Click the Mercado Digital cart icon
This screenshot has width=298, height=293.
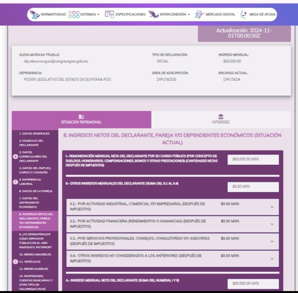pyautogui.click(x=199, y=14)
